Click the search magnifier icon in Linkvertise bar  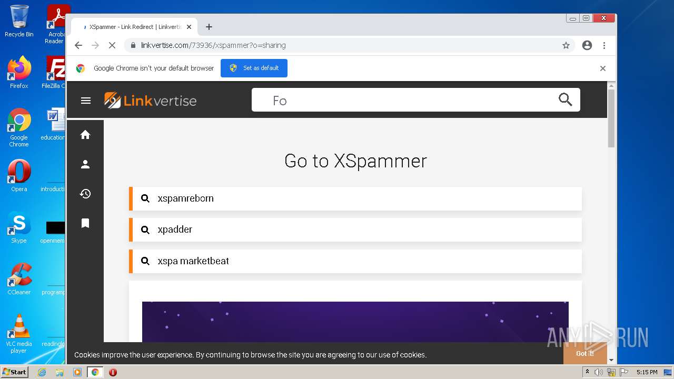pyautogui.click(x=565, y=99)
